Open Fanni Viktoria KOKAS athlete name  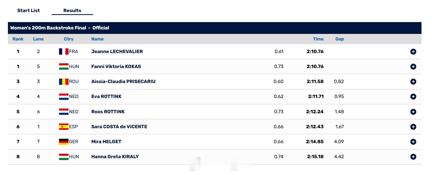116,66
